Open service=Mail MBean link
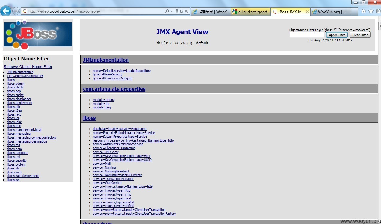Screen dimensions: 381x224 [x=102, y=164]
